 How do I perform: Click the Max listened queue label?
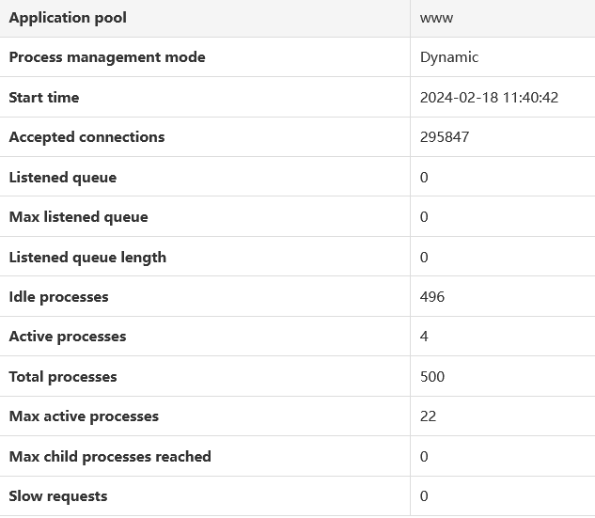(x=78, y=217)
